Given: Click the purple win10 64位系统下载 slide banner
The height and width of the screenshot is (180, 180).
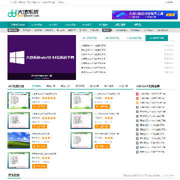Looking at the screenshot, I should (x=41, y=57).
